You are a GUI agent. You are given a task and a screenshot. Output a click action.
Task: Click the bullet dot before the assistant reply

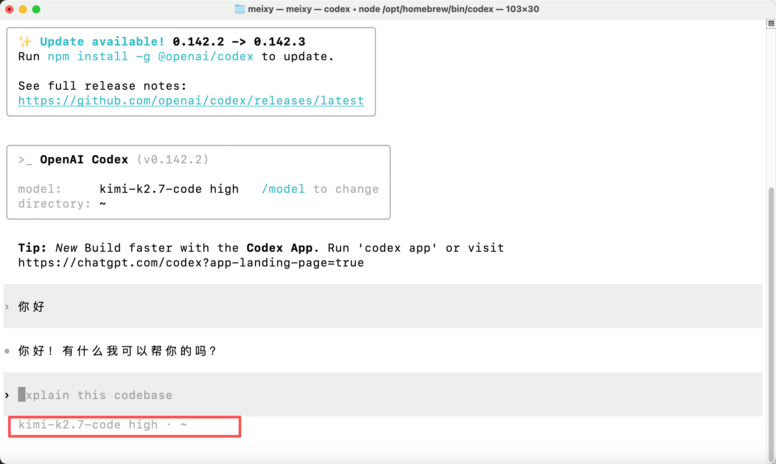7,351
